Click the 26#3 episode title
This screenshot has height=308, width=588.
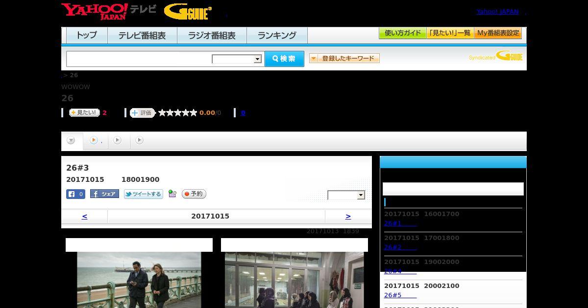coord(77,168)
